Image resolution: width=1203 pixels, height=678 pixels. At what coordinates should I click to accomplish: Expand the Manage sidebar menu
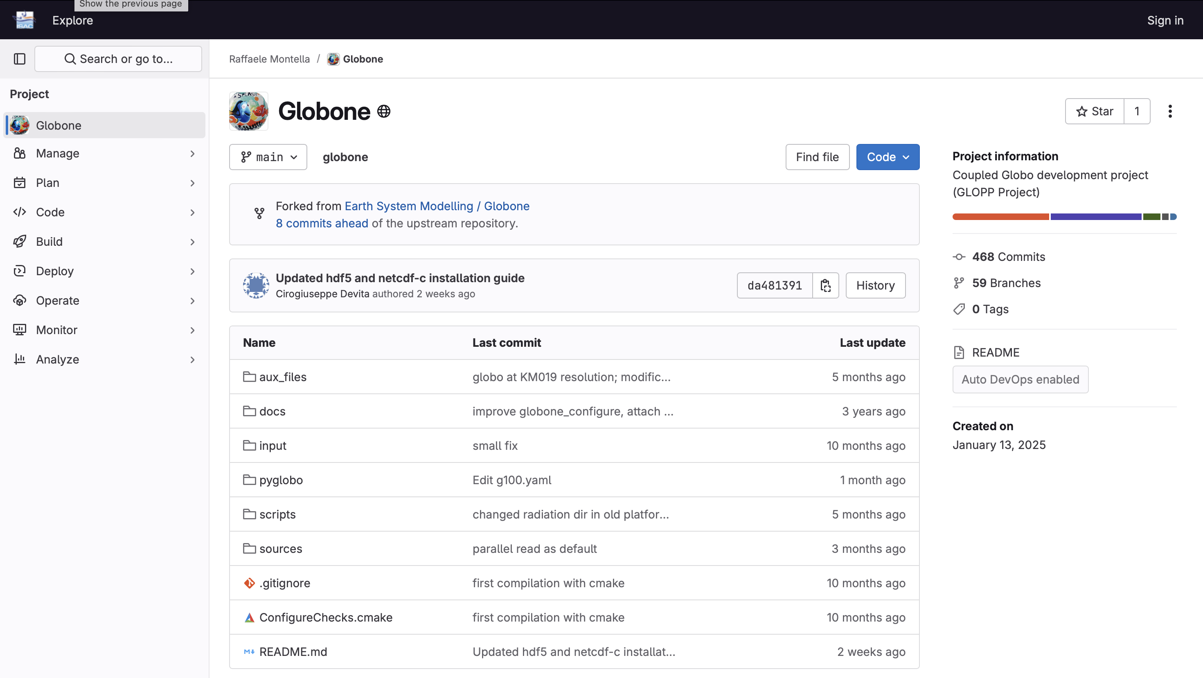click(x=105, y=153)
